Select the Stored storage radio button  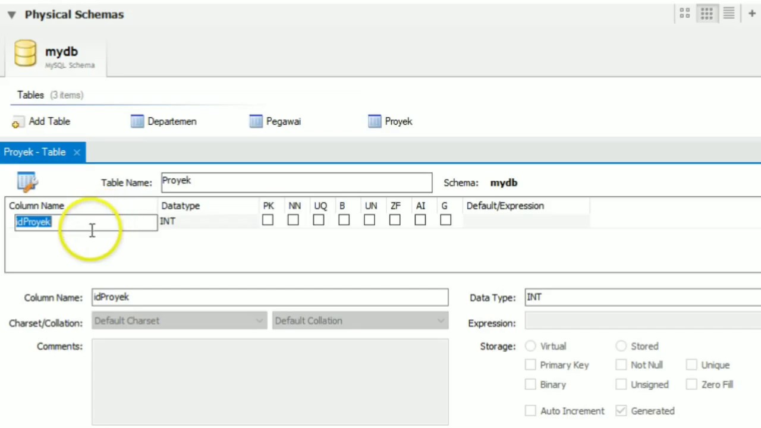click(x=621, y=346)
